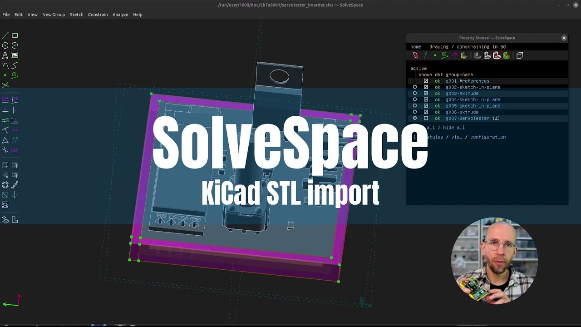Create new Revolve group

pyautogui.click(x=15, y=175)
